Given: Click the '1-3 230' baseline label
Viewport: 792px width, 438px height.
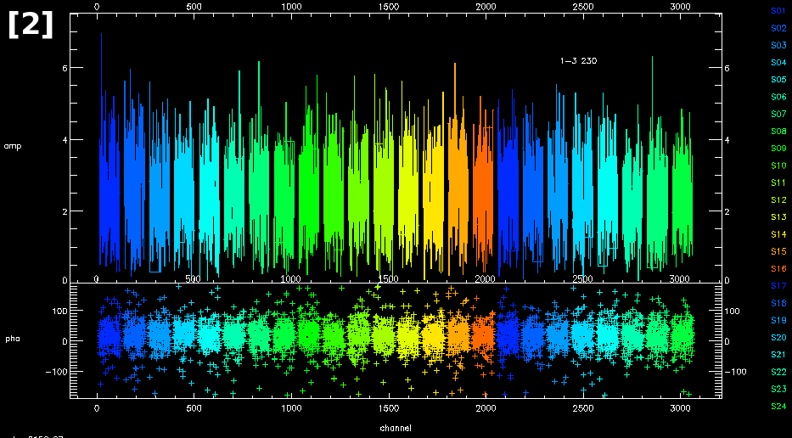Looking at the screenshot, I should click(578, 61).
